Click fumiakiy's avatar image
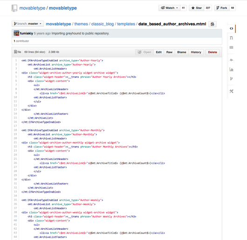The width and height of the screenshot is (247, 240). pos(16,33)
